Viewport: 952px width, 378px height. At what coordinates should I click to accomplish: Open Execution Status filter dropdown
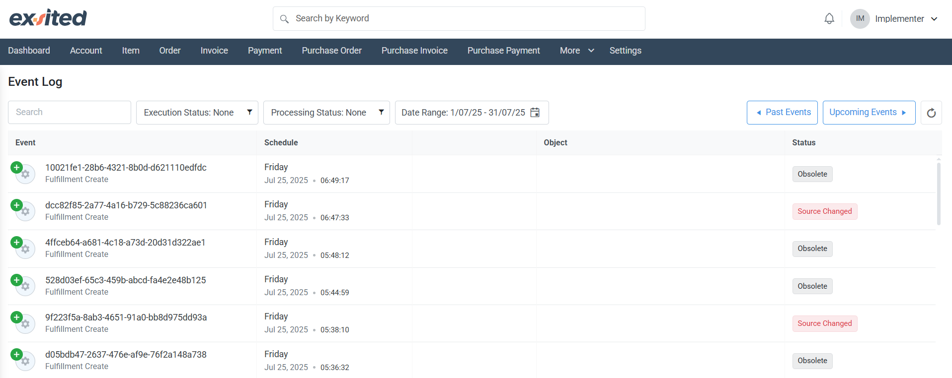(197, 113)
